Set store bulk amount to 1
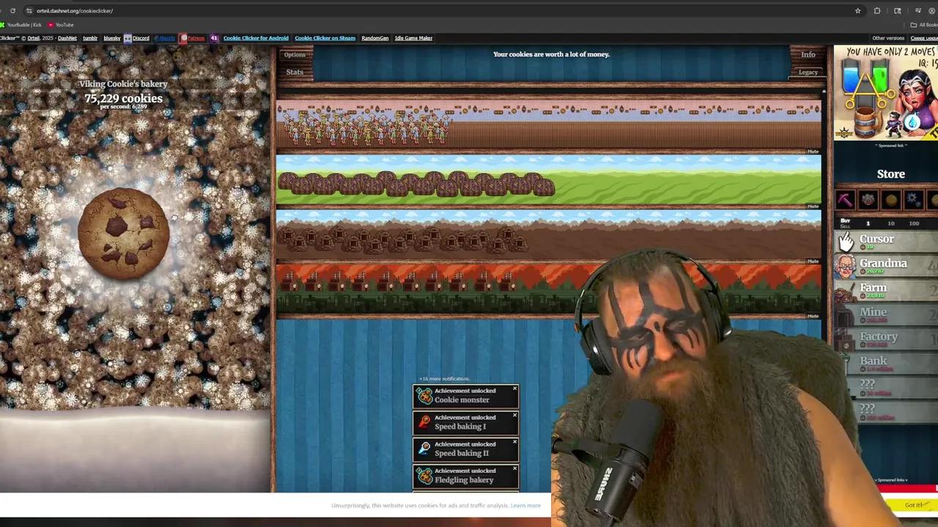Viewport: 938px width, 527px height. [868, 223]
